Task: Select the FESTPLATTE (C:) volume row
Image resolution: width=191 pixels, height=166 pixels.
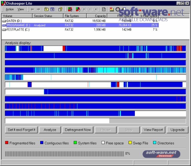Action: tap(80, 30)
